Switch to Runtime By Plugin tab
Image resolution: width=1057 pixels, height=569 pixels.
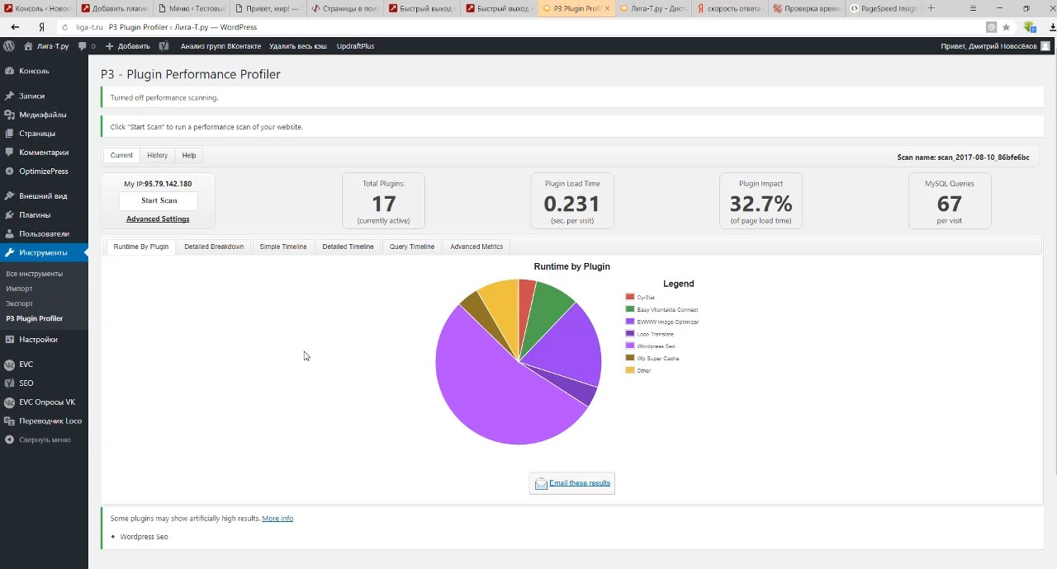141,247
